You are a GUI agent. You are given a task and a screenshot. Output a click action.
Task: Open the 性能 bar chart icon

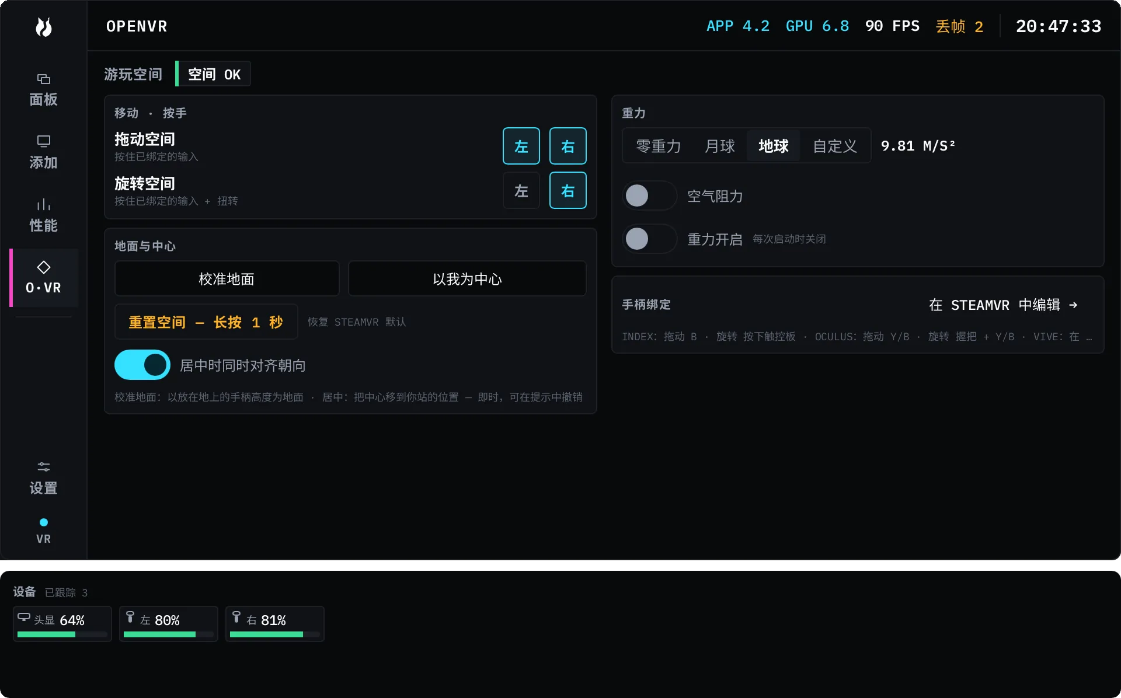point(44,204)
